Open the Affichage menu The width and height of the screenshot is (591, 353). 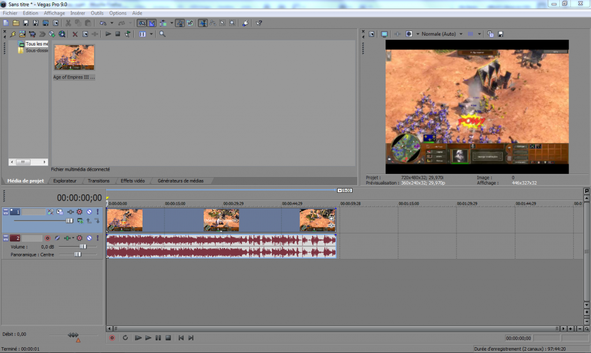pyautogui.click(x=54, y=13)
